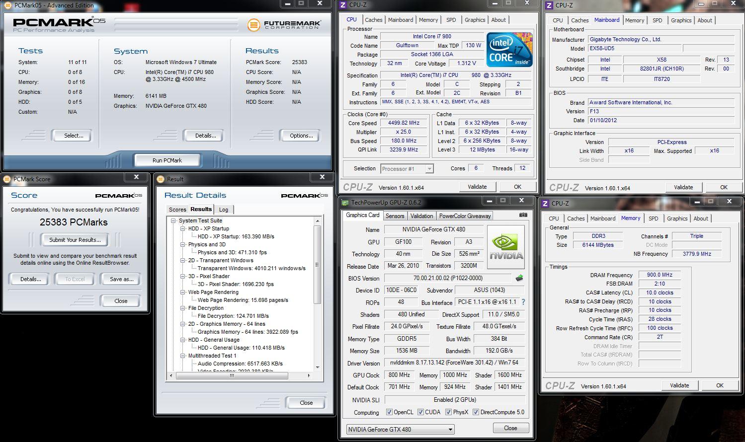The height and width of the screenshot is (442, 745).
Task: Click the BIOS Version field in GPU-Z
Action: pyautogui.click(x=448, y=278)
